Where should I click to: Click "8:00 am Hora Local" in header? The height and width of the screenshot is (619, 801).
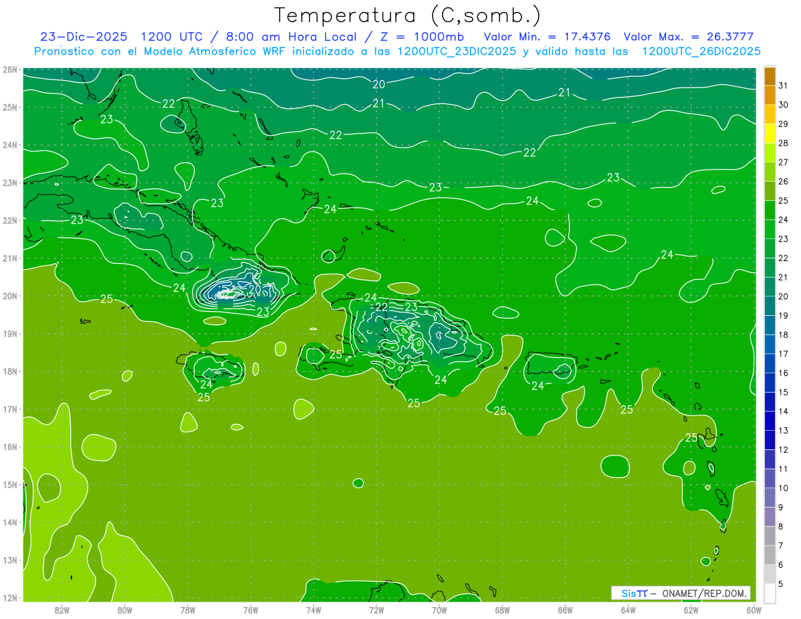click(293, 37)
